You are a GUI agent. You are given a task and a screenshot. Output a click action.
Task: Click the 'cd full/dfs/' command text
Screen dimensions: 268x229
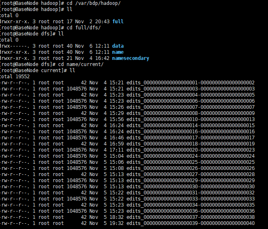pos(84,28)
